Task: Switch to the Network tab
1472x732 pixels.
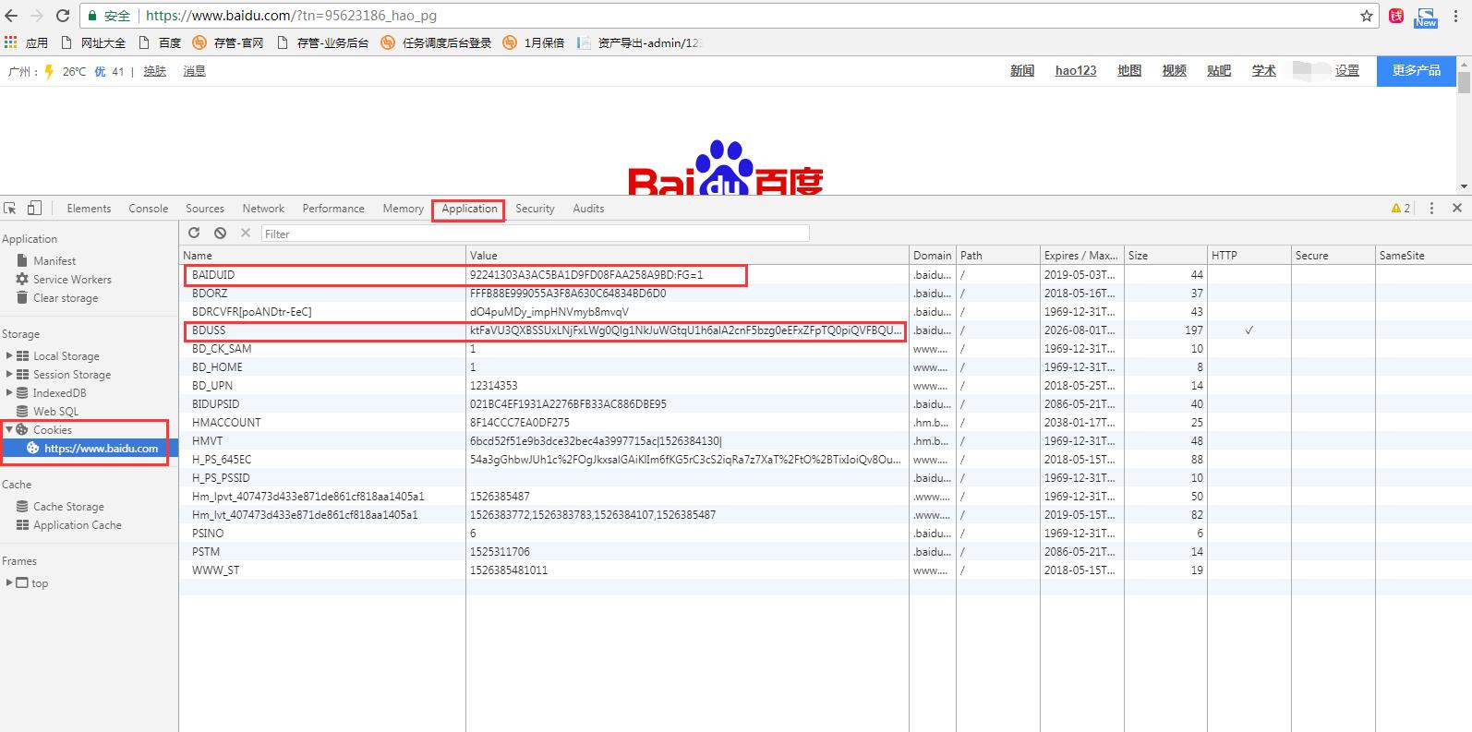Action: pyautogui.click(x=263, y=209)
